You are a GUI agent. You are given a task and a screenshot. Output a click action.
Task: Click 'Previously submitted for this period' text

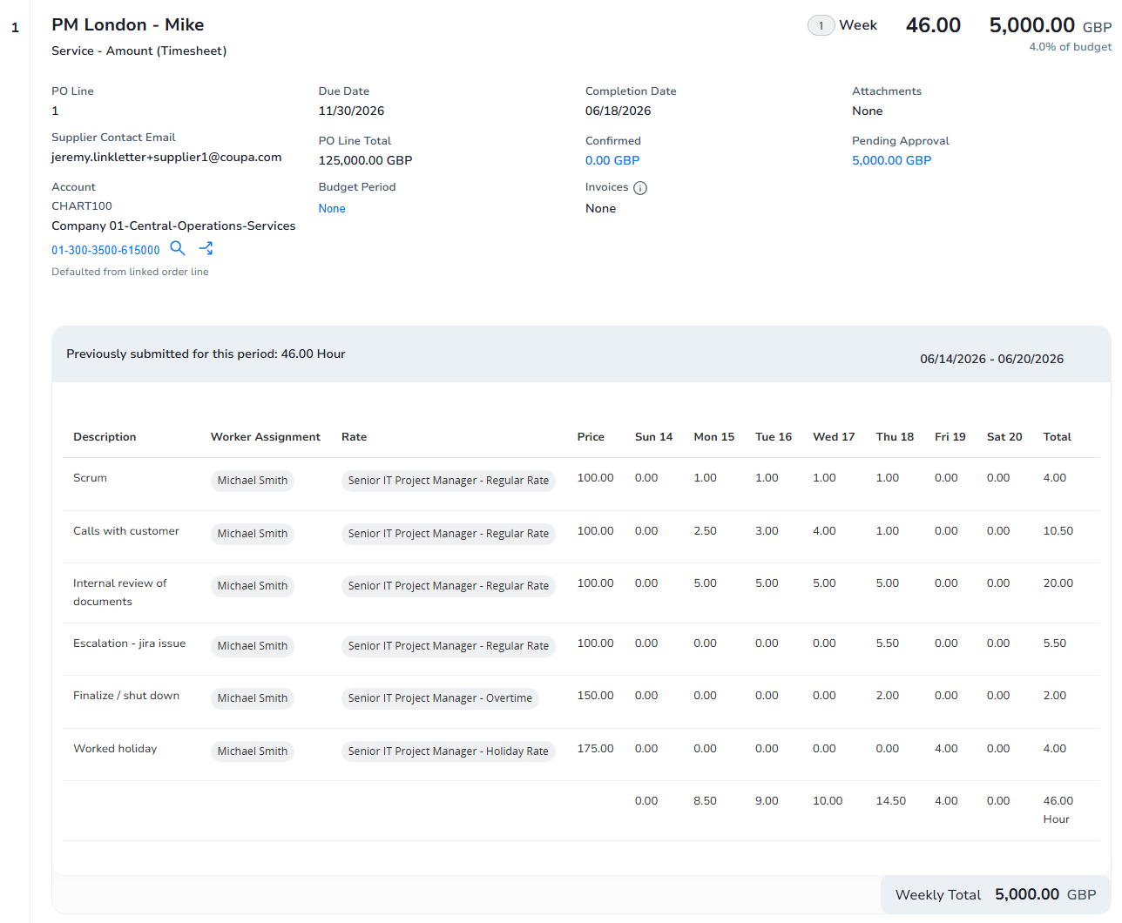coord(206,354)
